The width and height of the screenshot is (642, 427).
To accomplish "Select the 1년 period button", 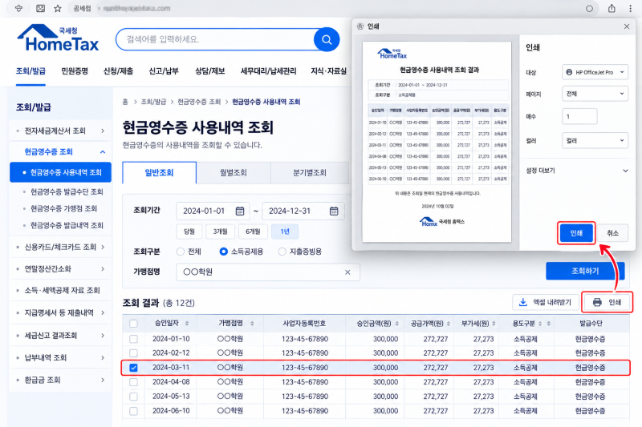I will click(x=285, y=232).
